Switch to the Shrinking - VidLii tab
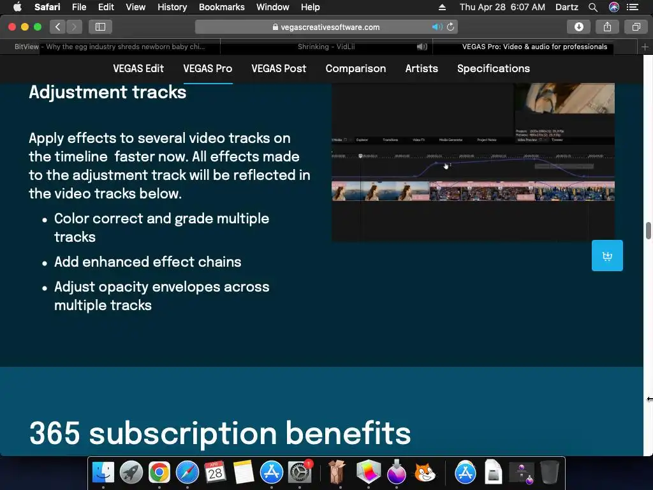This screenshot has width=653, height=490. (326, 47)
